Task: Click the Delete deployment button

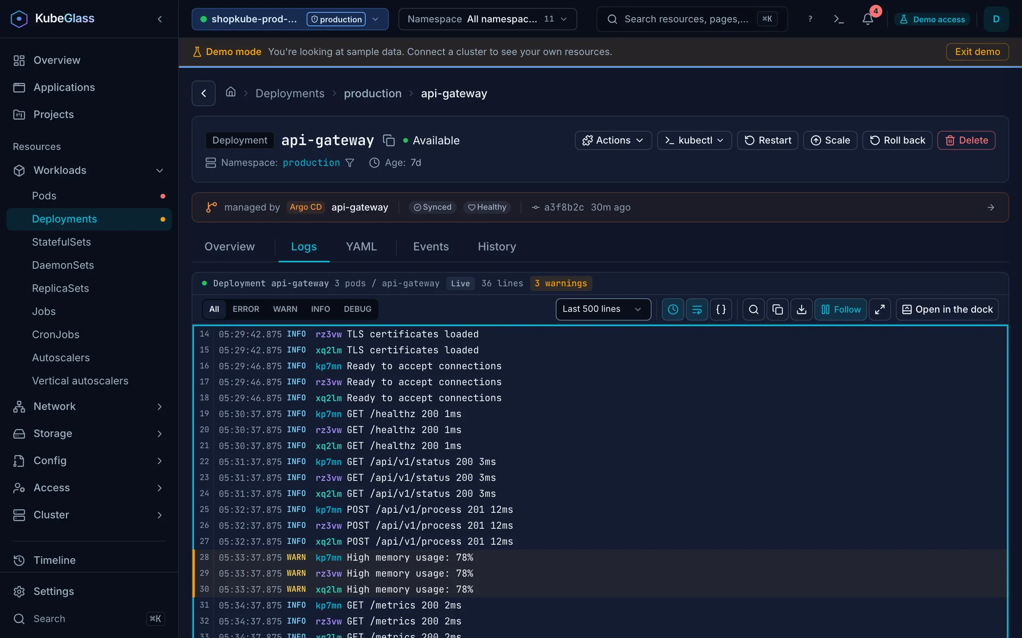Action: click(967, 140)
